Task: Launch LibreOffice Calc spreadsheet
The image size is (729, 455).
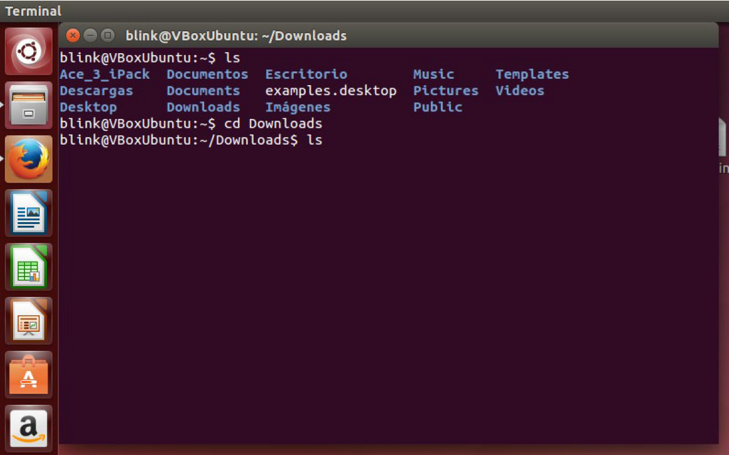Action: click(28, 267)
